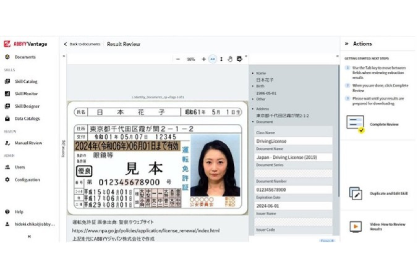Go back to documents

82,44
